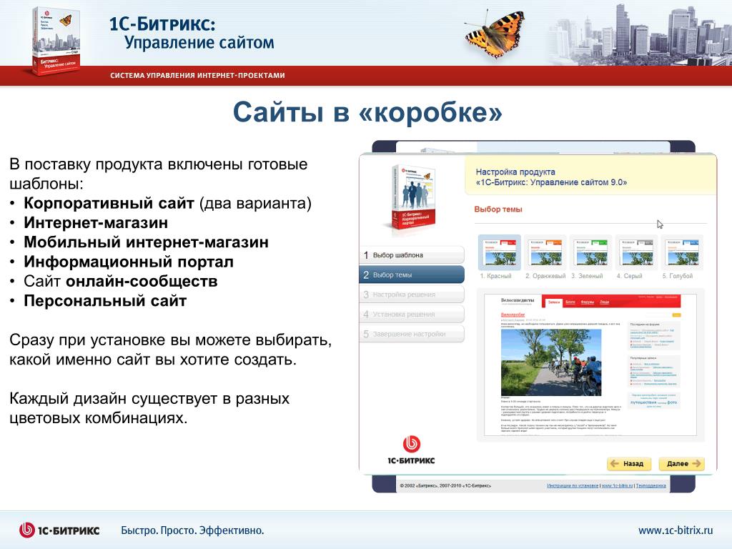Click the Назад button
The width and height of the screenshot is (732, 549).
click(x=628, y=463)
